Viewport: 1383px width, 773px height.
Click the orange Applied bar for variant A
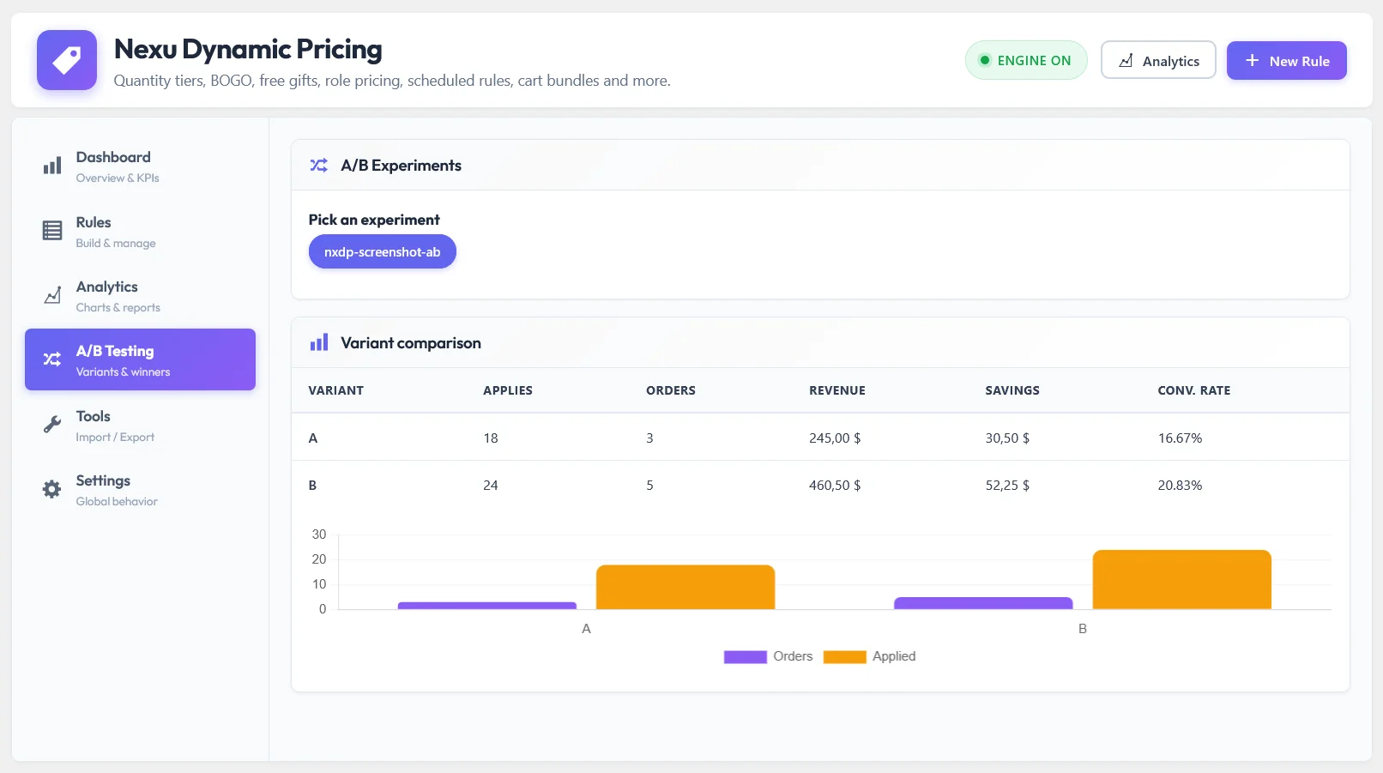pos(685,587)
